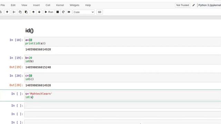
Task: Click into code cell In [19]
Action: [x=123, y=60]
